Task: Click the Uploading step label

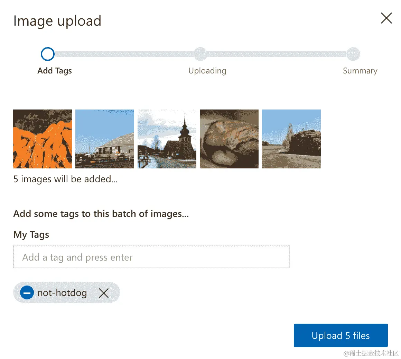Action: point(207,71)
